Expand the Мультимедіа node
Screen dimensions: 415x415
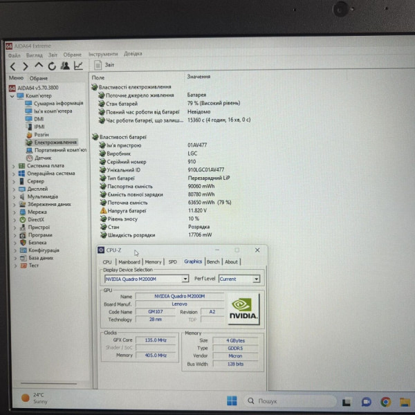click(15, 197)
